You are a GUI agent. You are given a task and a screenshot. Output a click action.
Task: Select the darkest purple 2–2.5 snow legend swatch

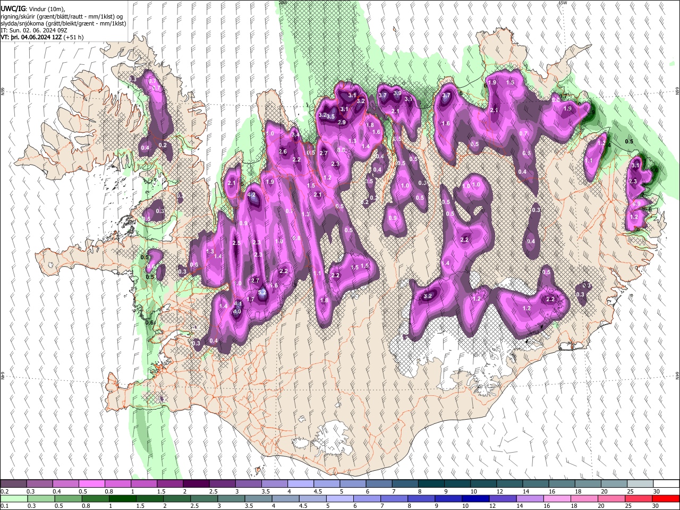(x=195, y=484)
